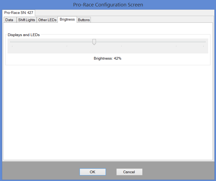Switch to the Buttons tab

click(84, 20)
